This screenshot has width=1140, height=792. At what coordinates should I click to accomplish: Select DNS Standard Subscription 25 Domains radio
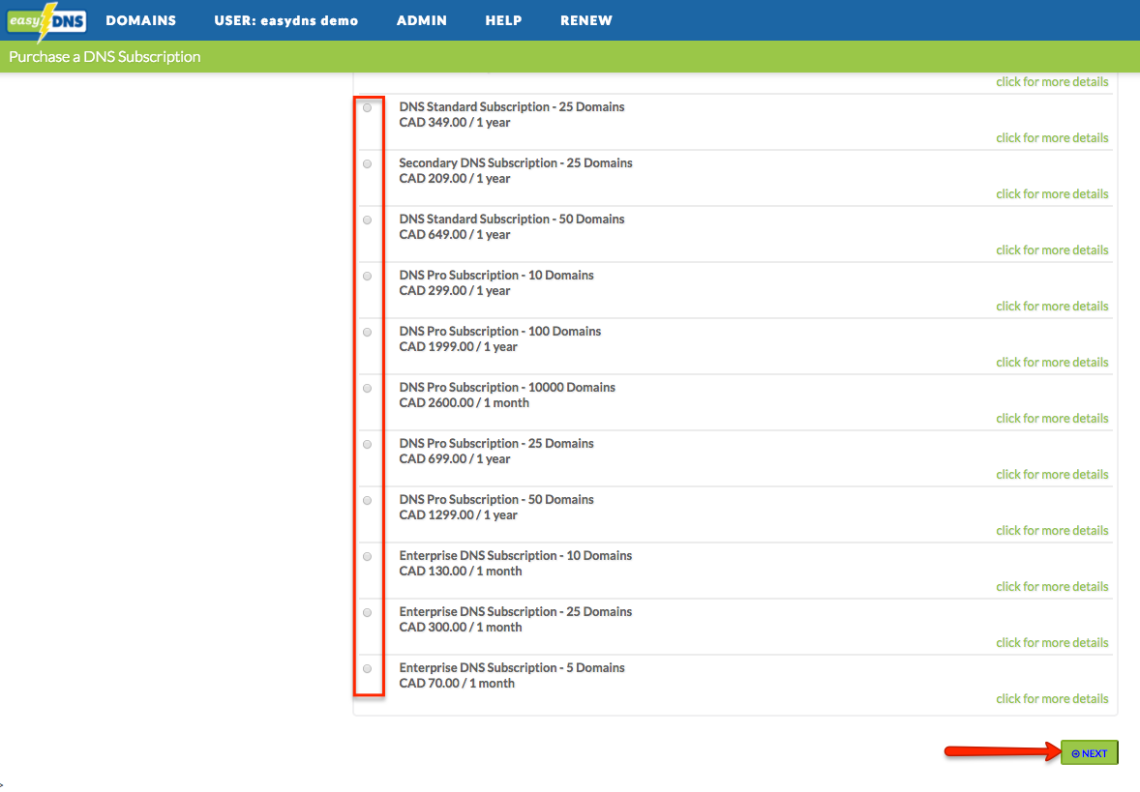367,108
